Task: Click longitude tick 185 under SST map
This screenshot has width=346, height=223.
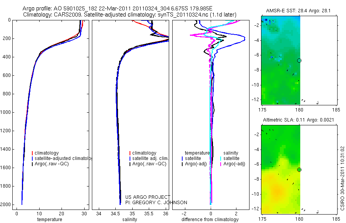Action: click(x=336, y=110)
